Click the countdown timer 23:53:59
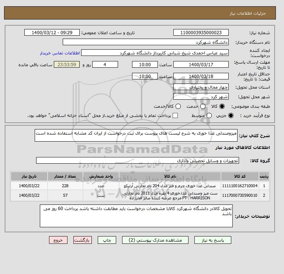 click(67, 64)
